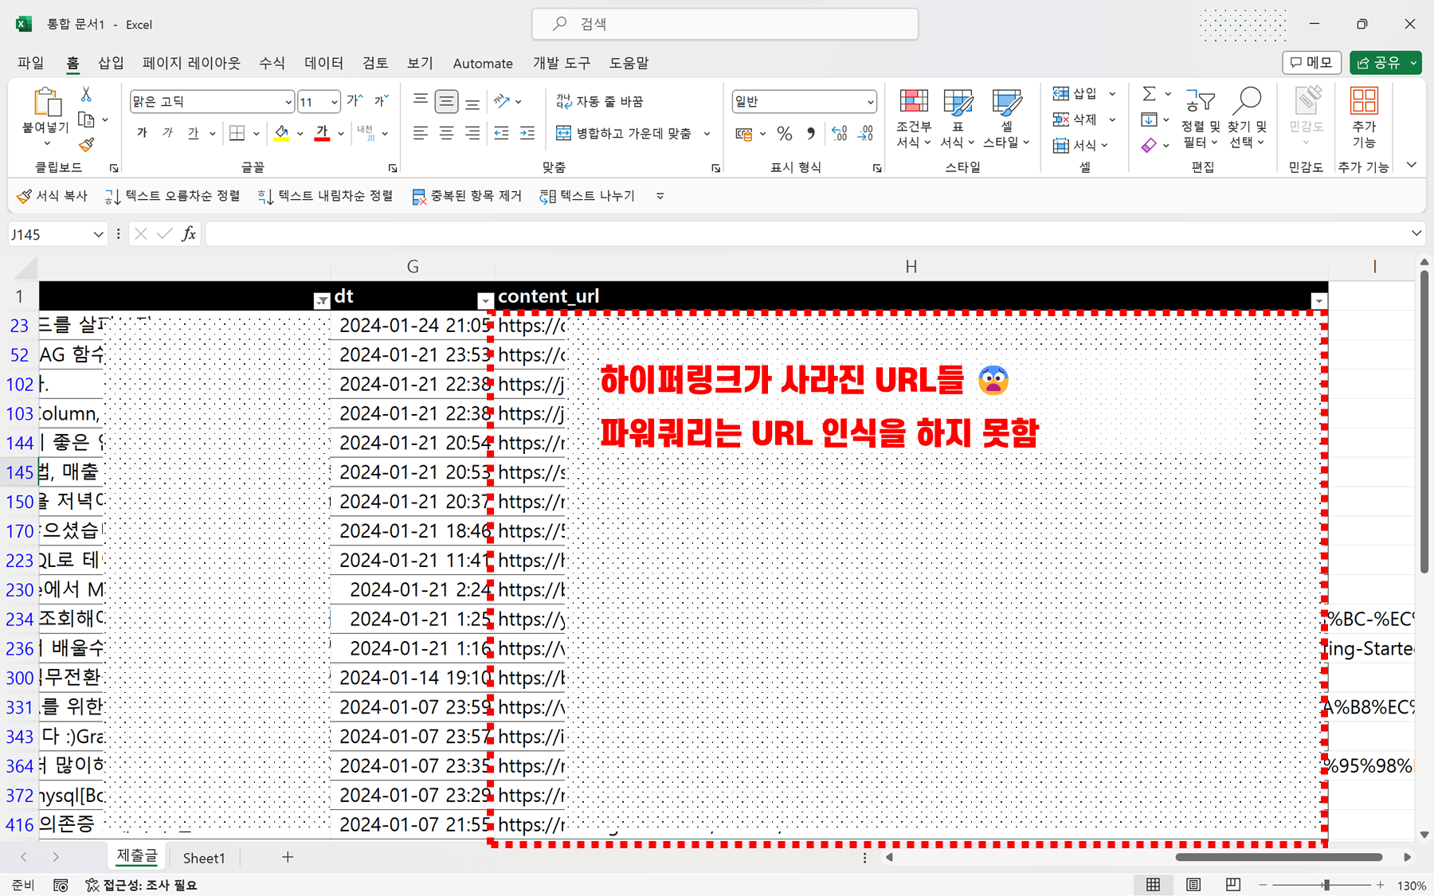This screenshot has width=1434, height=896.
Task: Click 병합하고 가운데 맞춤 merge button
Action: [x=624, y=133]
